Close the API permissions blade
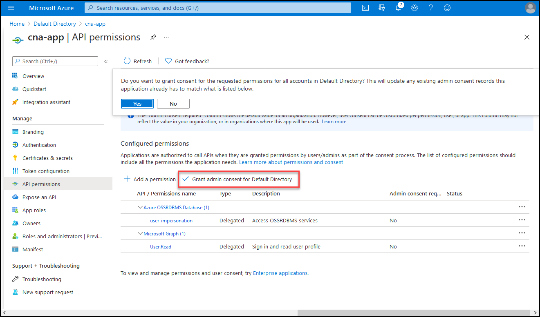Viewport: 540px width, 317px height. pos(527,37)
